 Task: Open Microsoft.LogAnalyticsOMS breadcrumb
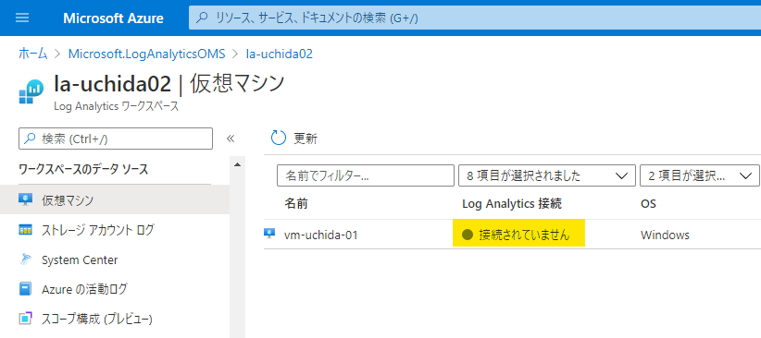tap(146, 54)
